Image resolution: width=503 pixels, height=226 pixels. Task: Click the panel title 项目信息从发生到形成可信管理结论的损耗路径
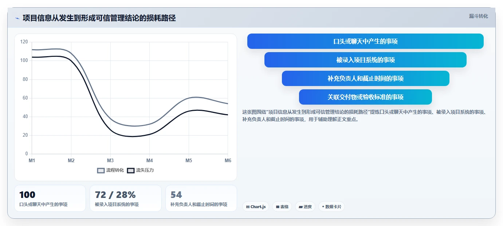coord(99,18)
